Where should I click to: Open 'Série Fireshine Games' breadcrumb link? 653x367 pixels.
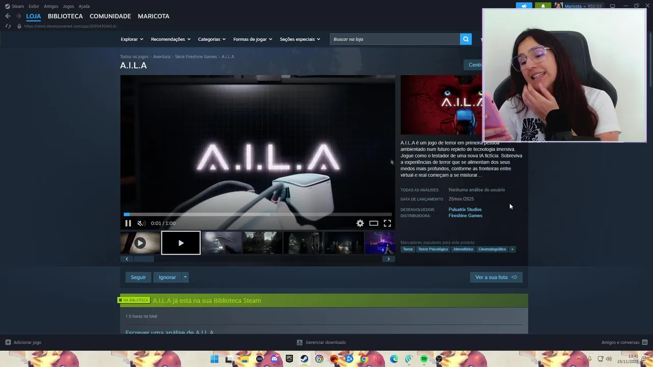click(x=196, y=57)
